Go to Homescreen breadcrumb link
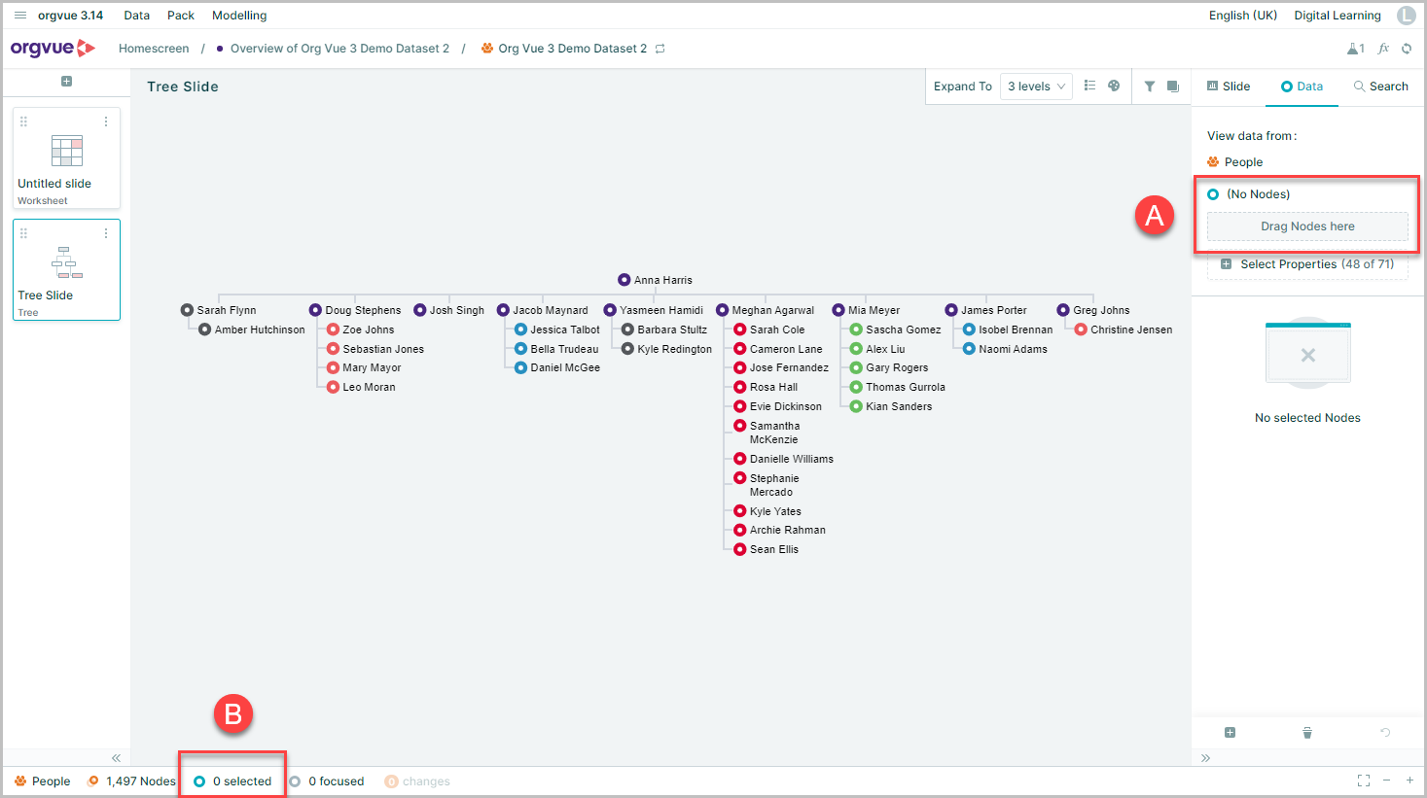The width and height of the screenshot is (1427, 798). pyautogui.click(x=154, y=49)
